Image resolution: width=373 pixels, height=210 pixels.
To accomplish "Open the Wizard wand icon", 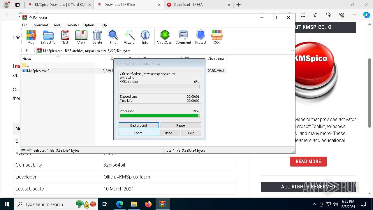I will (x=129, y=37).
